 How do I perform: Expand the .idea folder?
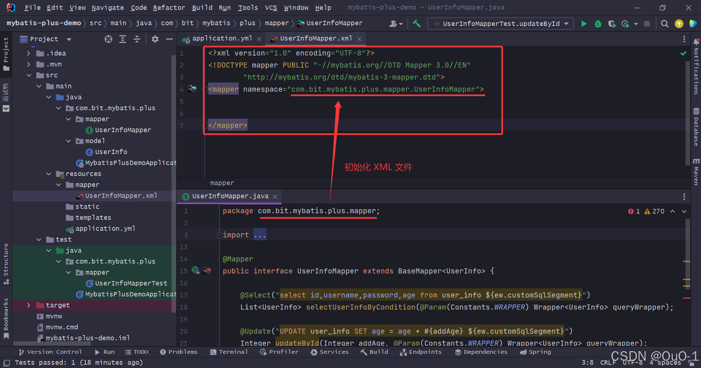coord(28,53)
